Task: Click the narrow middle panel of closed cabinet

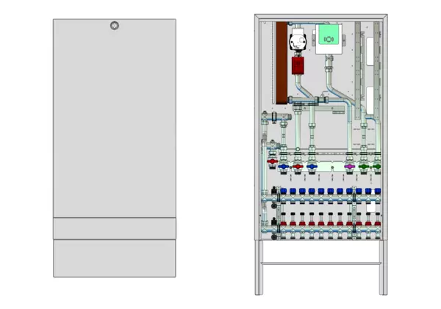Action: click(114, 228)
